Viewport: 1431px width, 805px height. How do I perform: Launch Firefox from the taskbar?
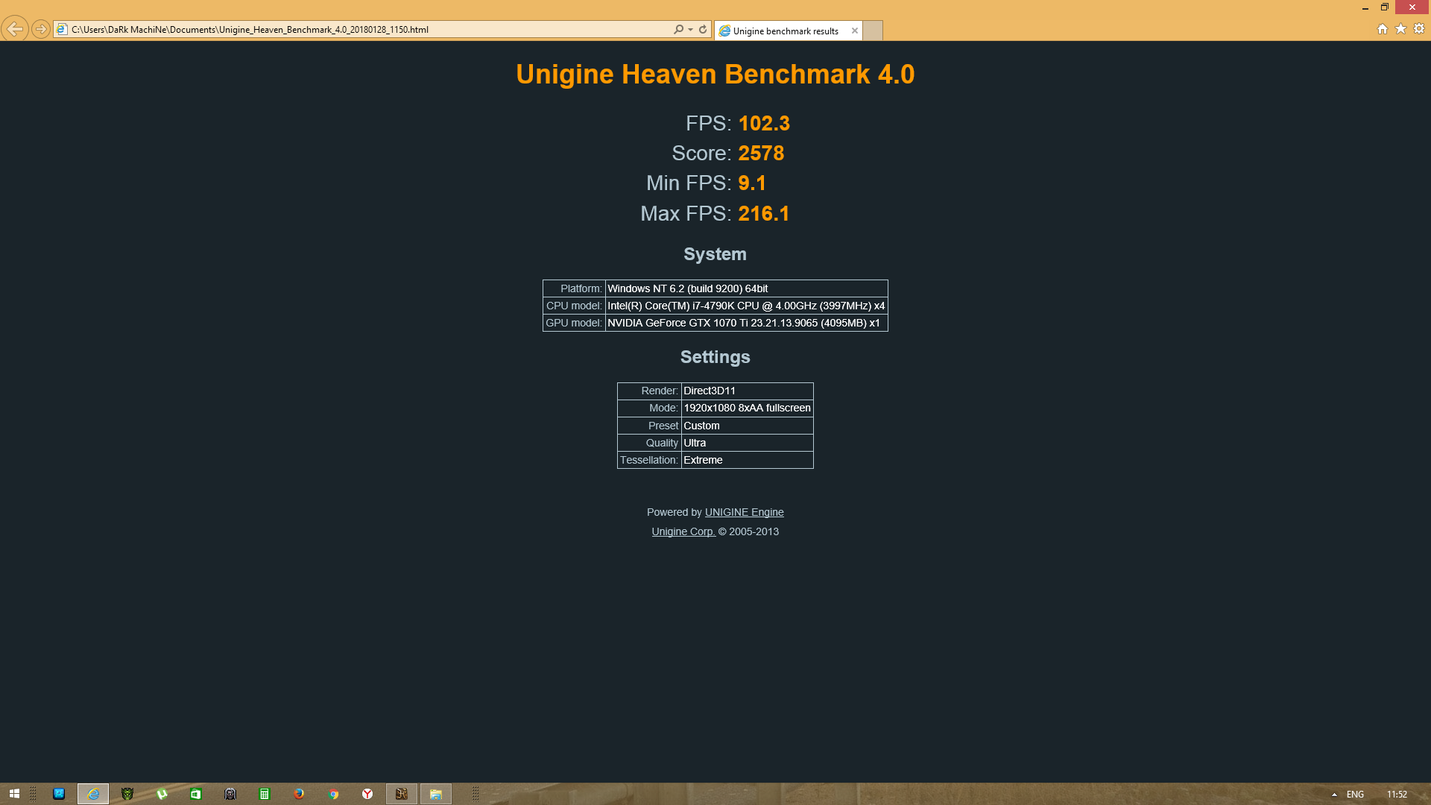pos(299,794)
